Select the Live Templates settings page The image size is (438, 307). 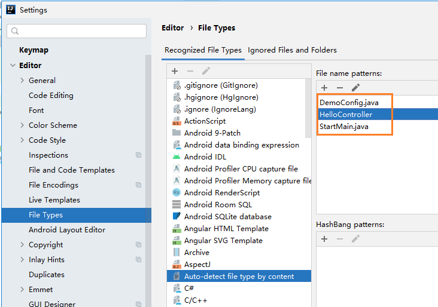coord(54,200)
